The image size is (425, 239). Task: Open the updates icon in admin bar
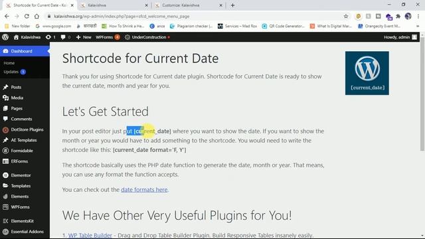[50, 37]
